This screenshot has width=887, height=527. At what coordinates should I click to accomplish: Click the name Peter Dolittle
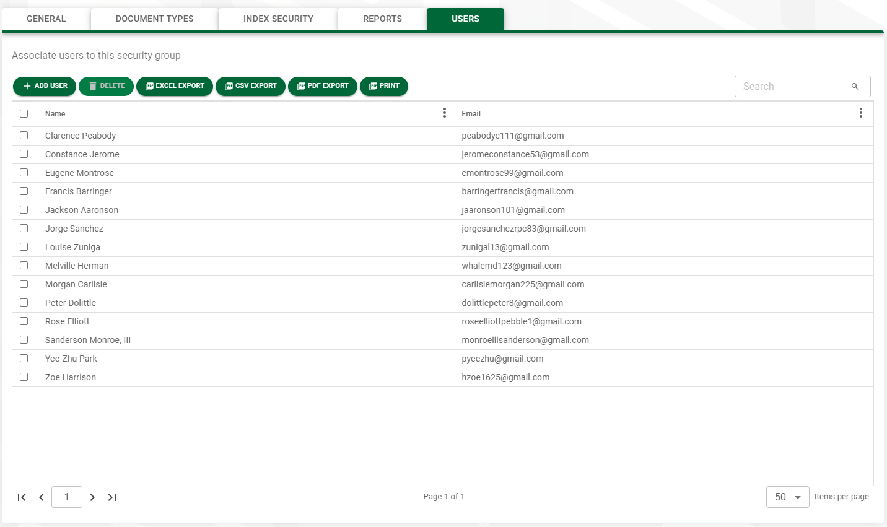tap(71, 303)
